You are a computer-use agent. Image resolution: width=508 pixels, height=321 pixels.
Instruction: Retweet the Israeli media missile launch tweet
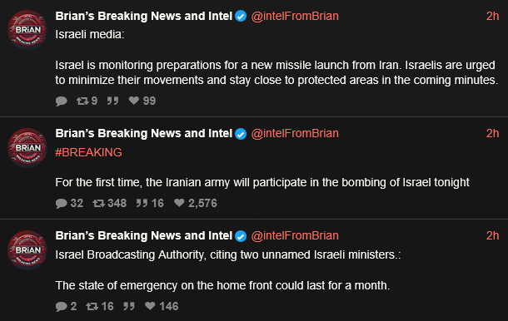tap(87, 101)
